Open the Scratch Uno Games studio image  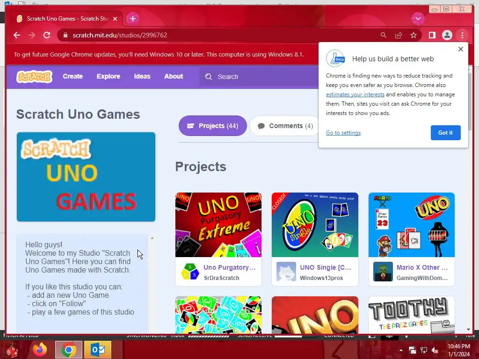tap(86, 177)
